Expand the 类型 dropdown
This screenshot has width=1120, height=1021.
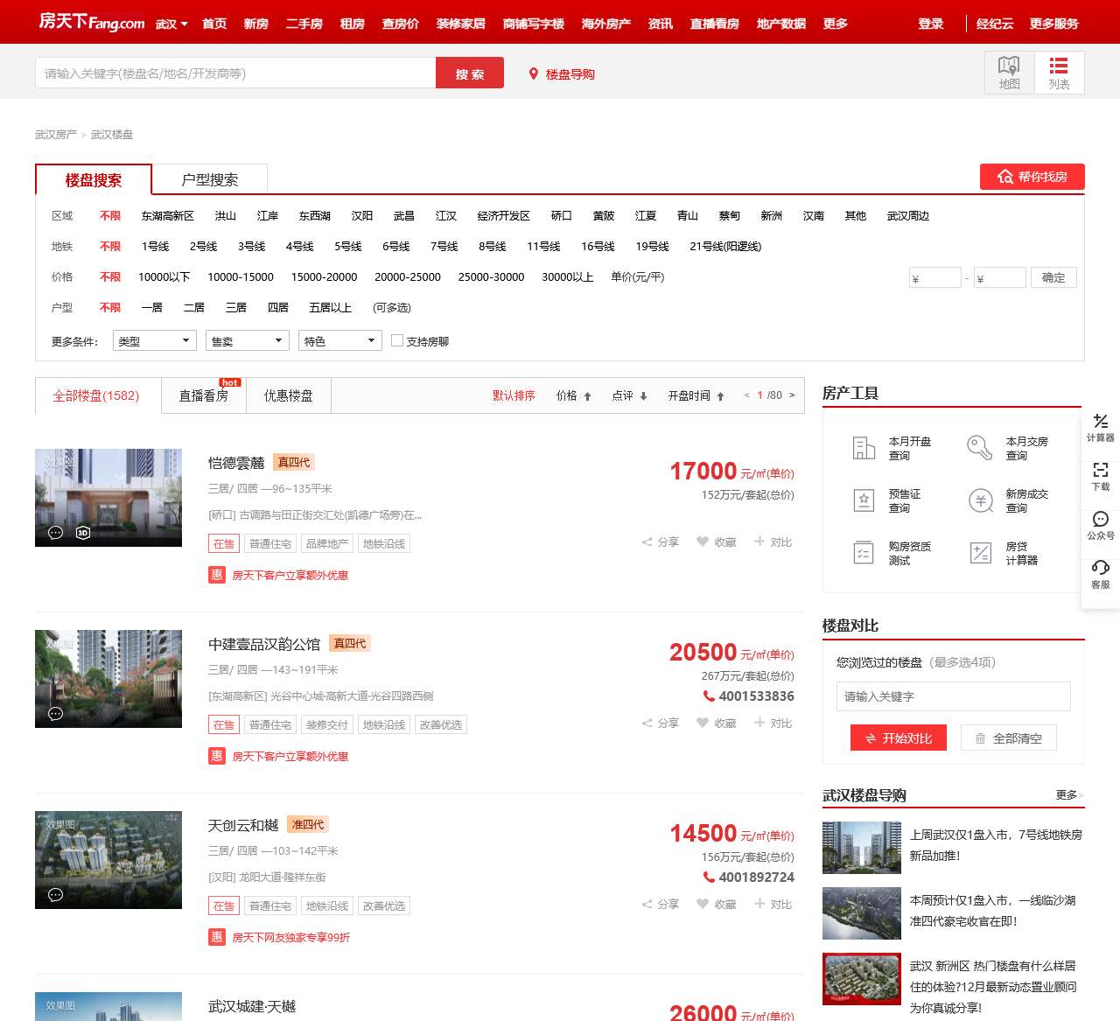click(155, 340)
